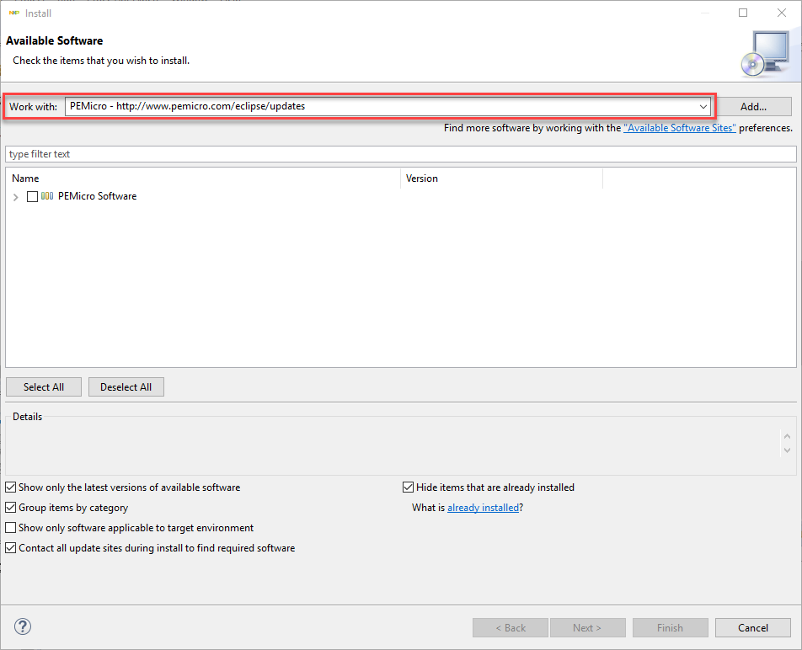Toggle Hide items that are already installed
802x650 pixels.
[408, 487]
